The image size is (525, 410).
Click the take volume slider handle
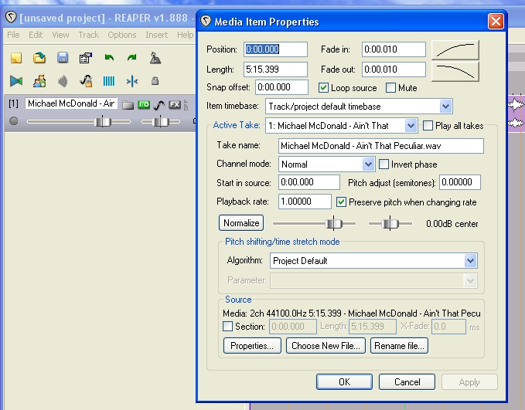coord(333,223)
